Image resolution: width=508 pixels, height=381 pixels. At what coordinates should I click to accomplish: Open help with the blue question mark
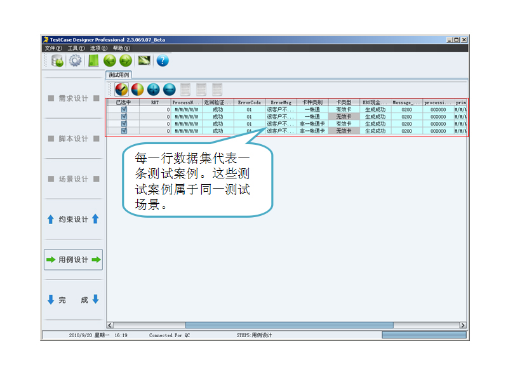163,60
